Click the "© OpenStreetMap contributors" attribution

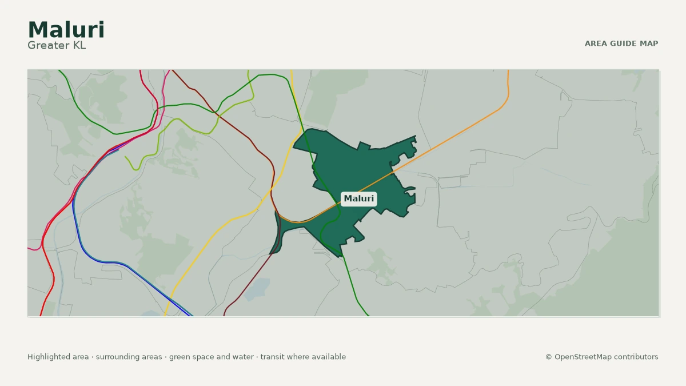tap(601, 357)
